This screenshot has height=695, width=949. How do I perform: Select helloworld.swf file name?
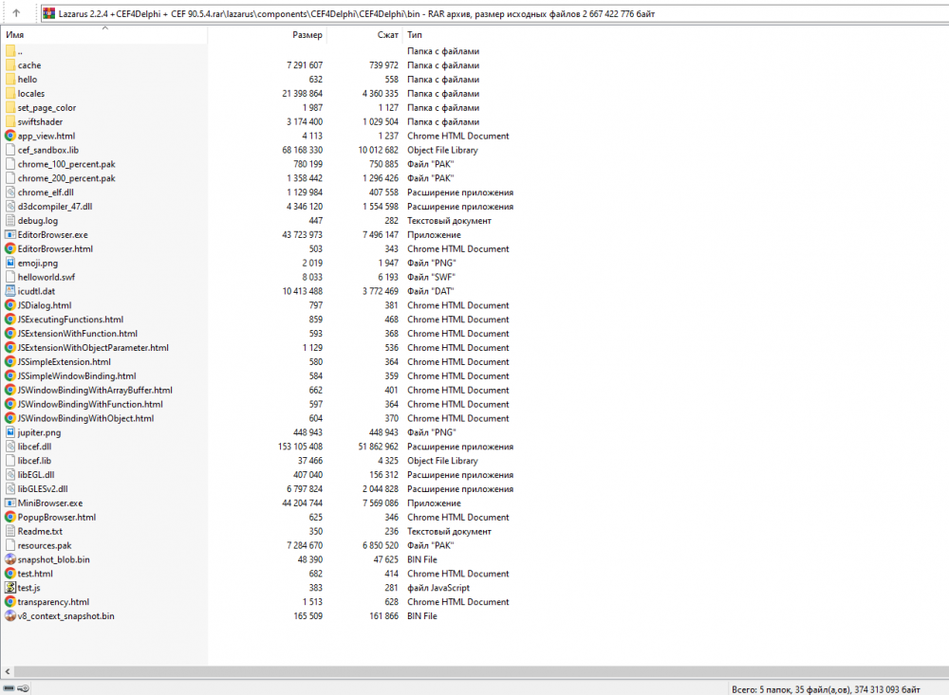click(x=47, y=277)
